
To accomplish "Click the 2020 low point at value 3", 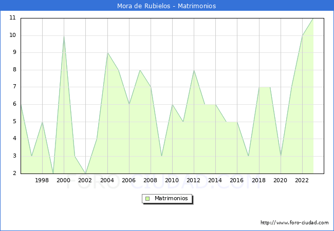I will (281, 156).
